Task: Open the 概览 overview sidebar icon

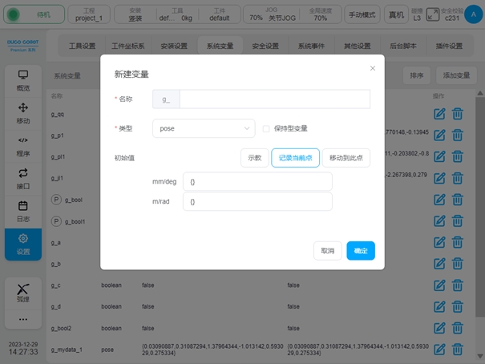Action: click(x=23, y=80)
